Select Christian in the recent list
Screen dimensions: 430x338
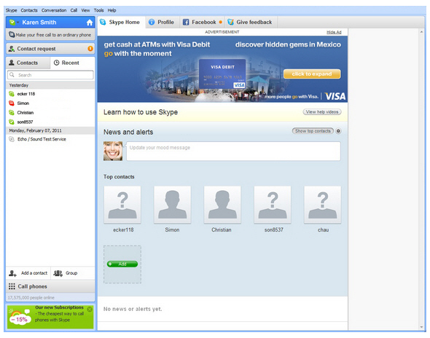click(50, 113)
